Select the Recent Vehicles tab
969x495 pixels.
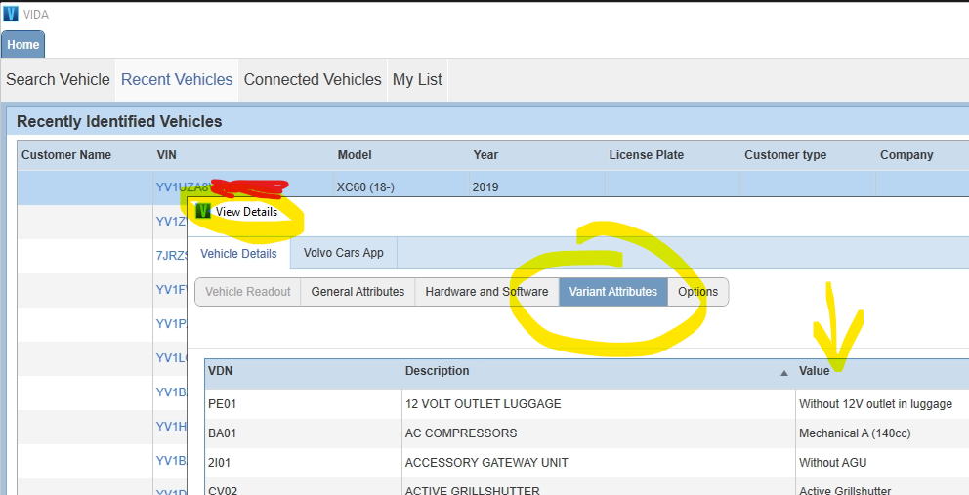click(x=177, y=80)
